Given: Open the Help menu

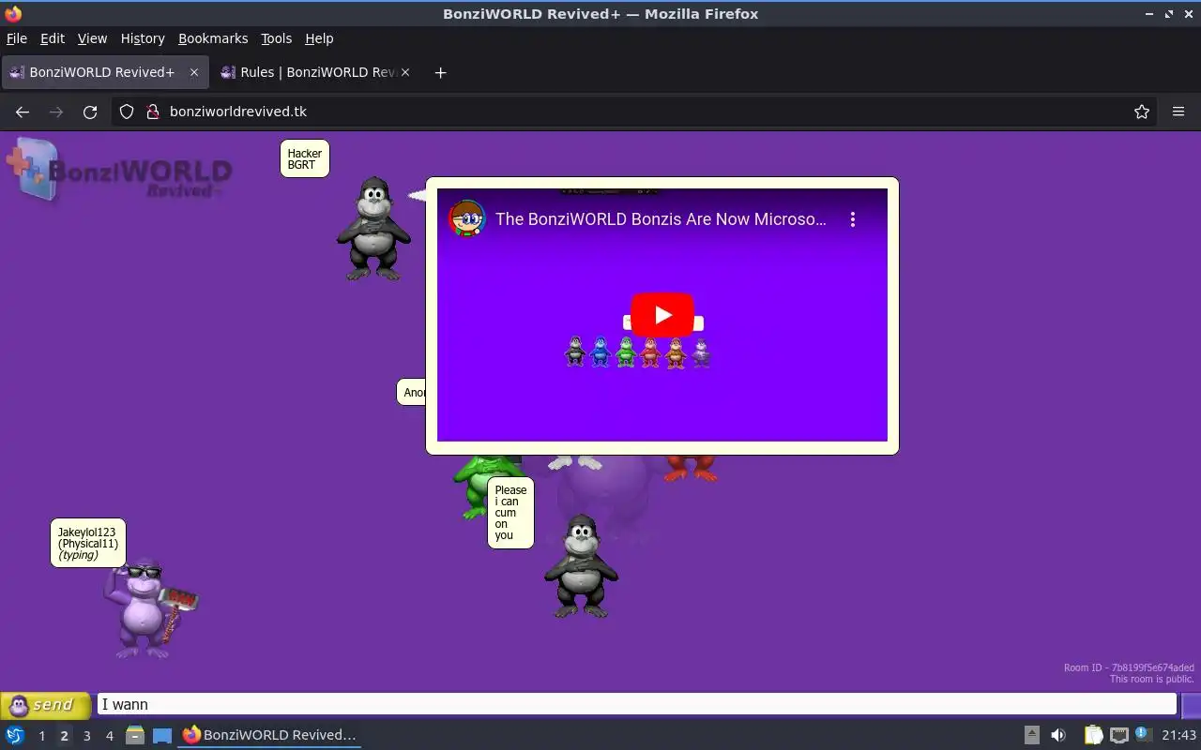Looking at the screenshot, I should (319, 38).
